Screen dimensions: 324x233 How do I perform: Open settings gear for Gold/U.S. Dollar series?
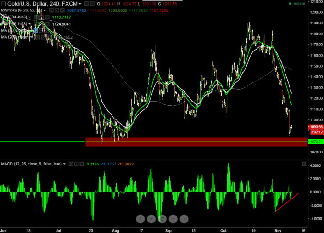[92, 4]
